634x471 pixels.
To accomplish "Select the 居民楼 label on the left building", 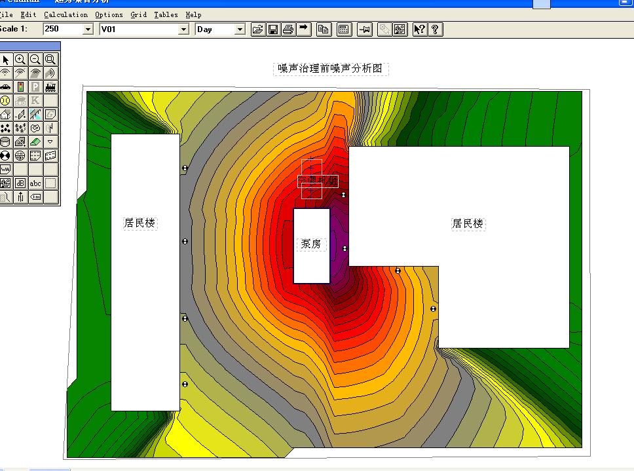I will click(140, 223).
